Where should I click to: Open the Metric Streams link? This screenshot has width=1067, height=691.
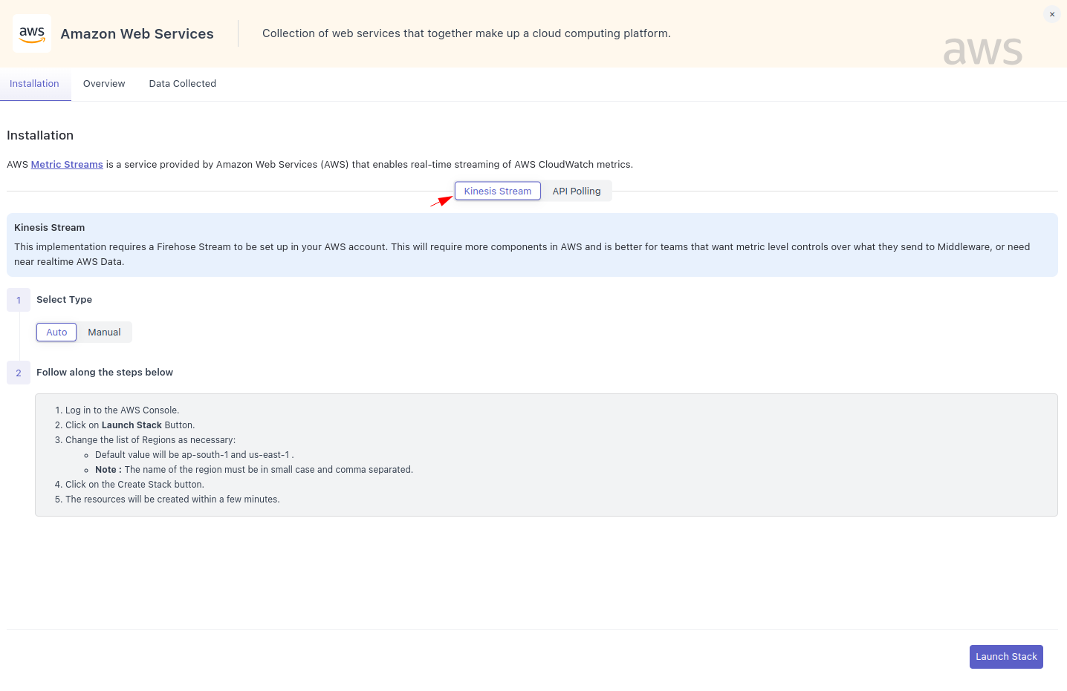pyautogui.click(x=67, y=165)
